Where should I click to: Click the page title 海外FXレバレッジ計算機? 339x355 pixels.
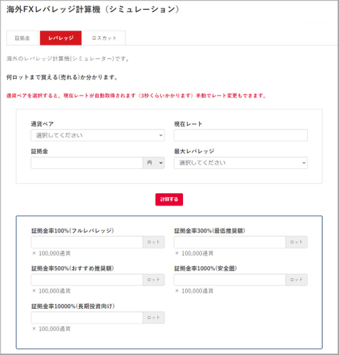(53, 9)
